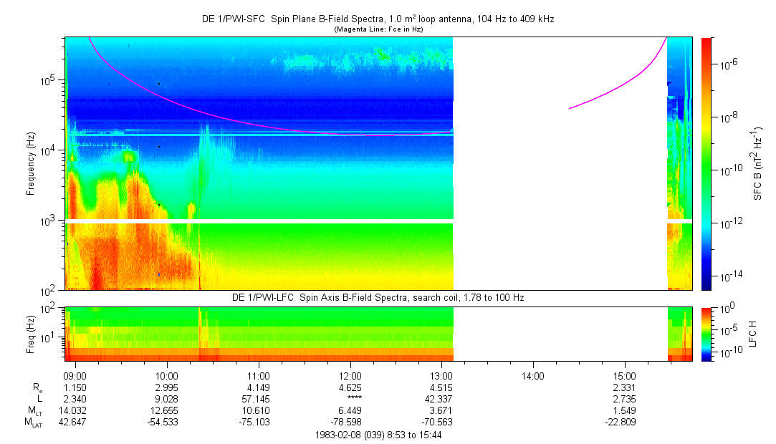Click the 12:00 time axis label
Screen dimensions: 776x444
[350, 375]
